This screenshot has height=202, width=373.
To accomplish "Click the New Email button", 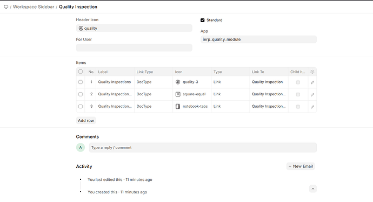I will (x=301, y=166).
